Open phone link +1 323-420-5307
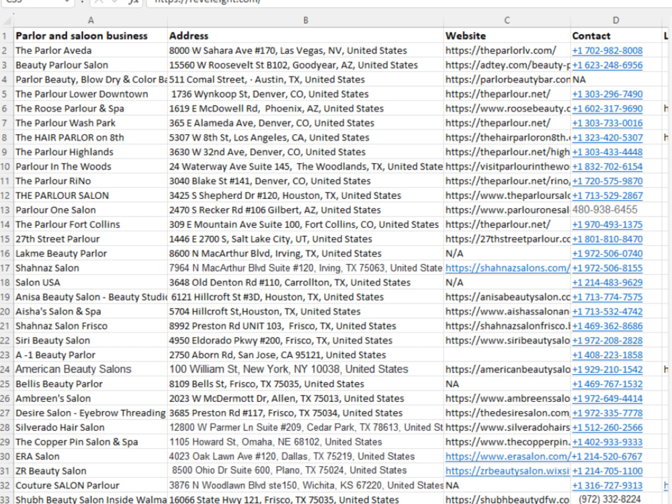Viewport: 672px width, 504px height. 607,138
